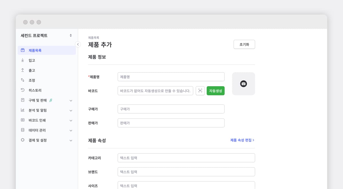Expand the 구매 및 판매 menu
Viewport: 343px width, 189px height.
[46, 100]
